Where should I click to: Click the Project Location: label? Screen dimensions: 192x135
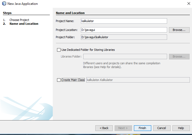66,30
